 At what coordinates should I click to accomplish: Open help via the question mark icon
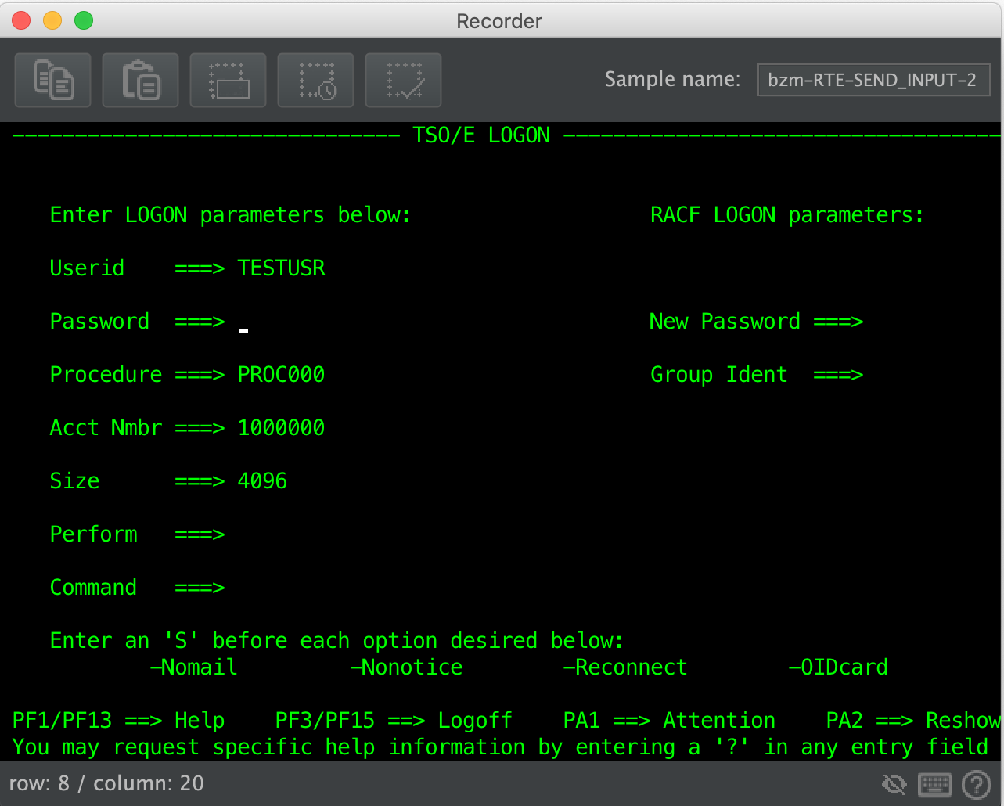[x=977, y=783]
